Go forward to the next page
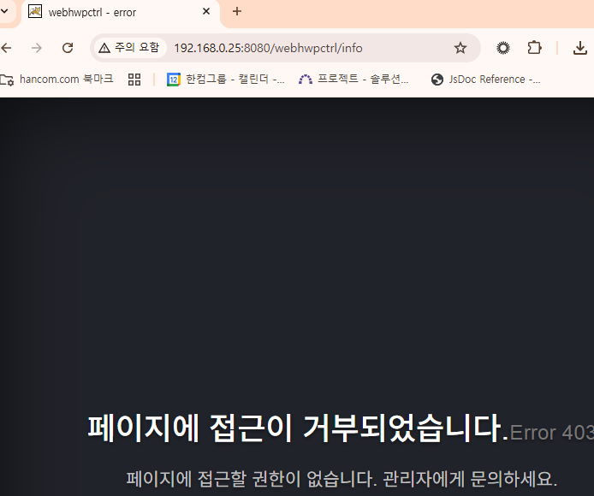 coord(37,48)
